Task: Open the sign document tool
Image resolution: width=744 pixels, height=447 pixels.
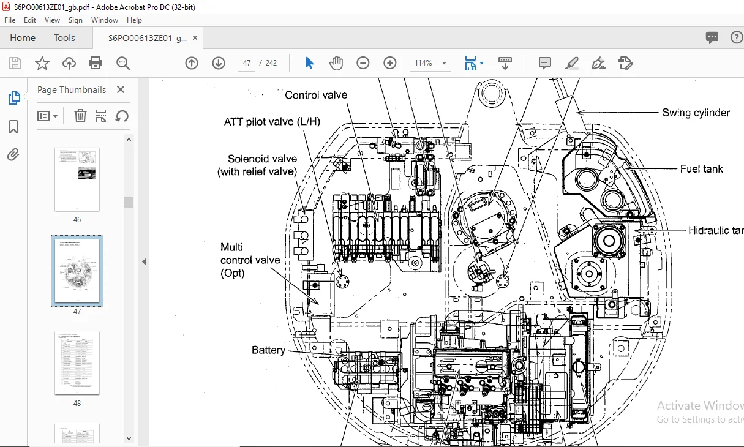Action: point(598,63)
